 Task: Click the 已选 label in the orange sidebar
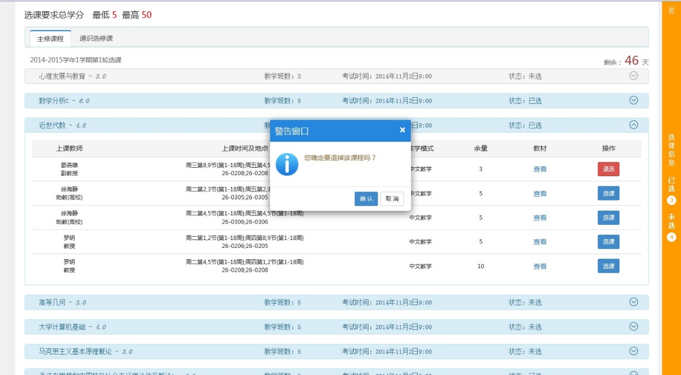click(671, 185)
